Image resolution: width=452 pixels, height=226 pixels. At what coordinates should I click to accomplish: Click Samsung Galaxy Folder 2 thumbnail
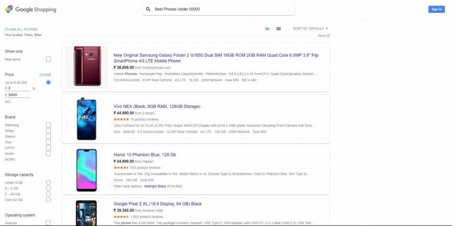click(87, 67)
